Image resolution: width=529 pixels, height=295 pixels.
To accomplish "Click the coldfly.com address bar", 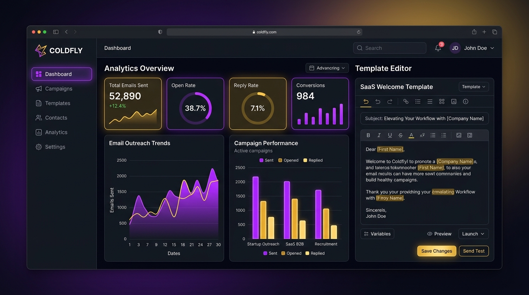I will coord(264,32).
